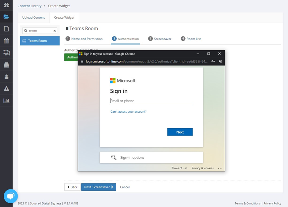This screenshot has width=288, height=207.
Task: Go to step 1 Name and Permission
Action: [x=84, y=39]
